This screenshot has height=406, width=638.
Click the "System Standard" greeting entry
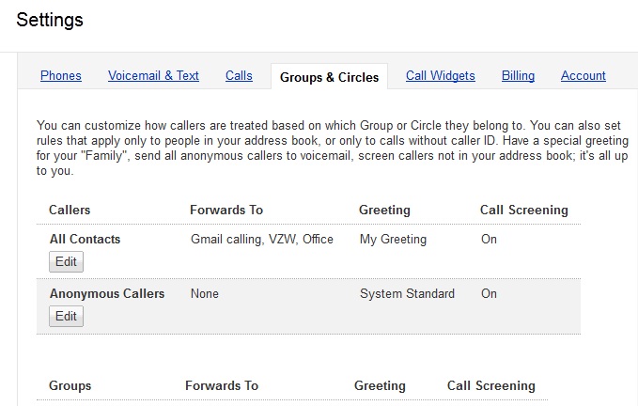[x=407, y=294]
